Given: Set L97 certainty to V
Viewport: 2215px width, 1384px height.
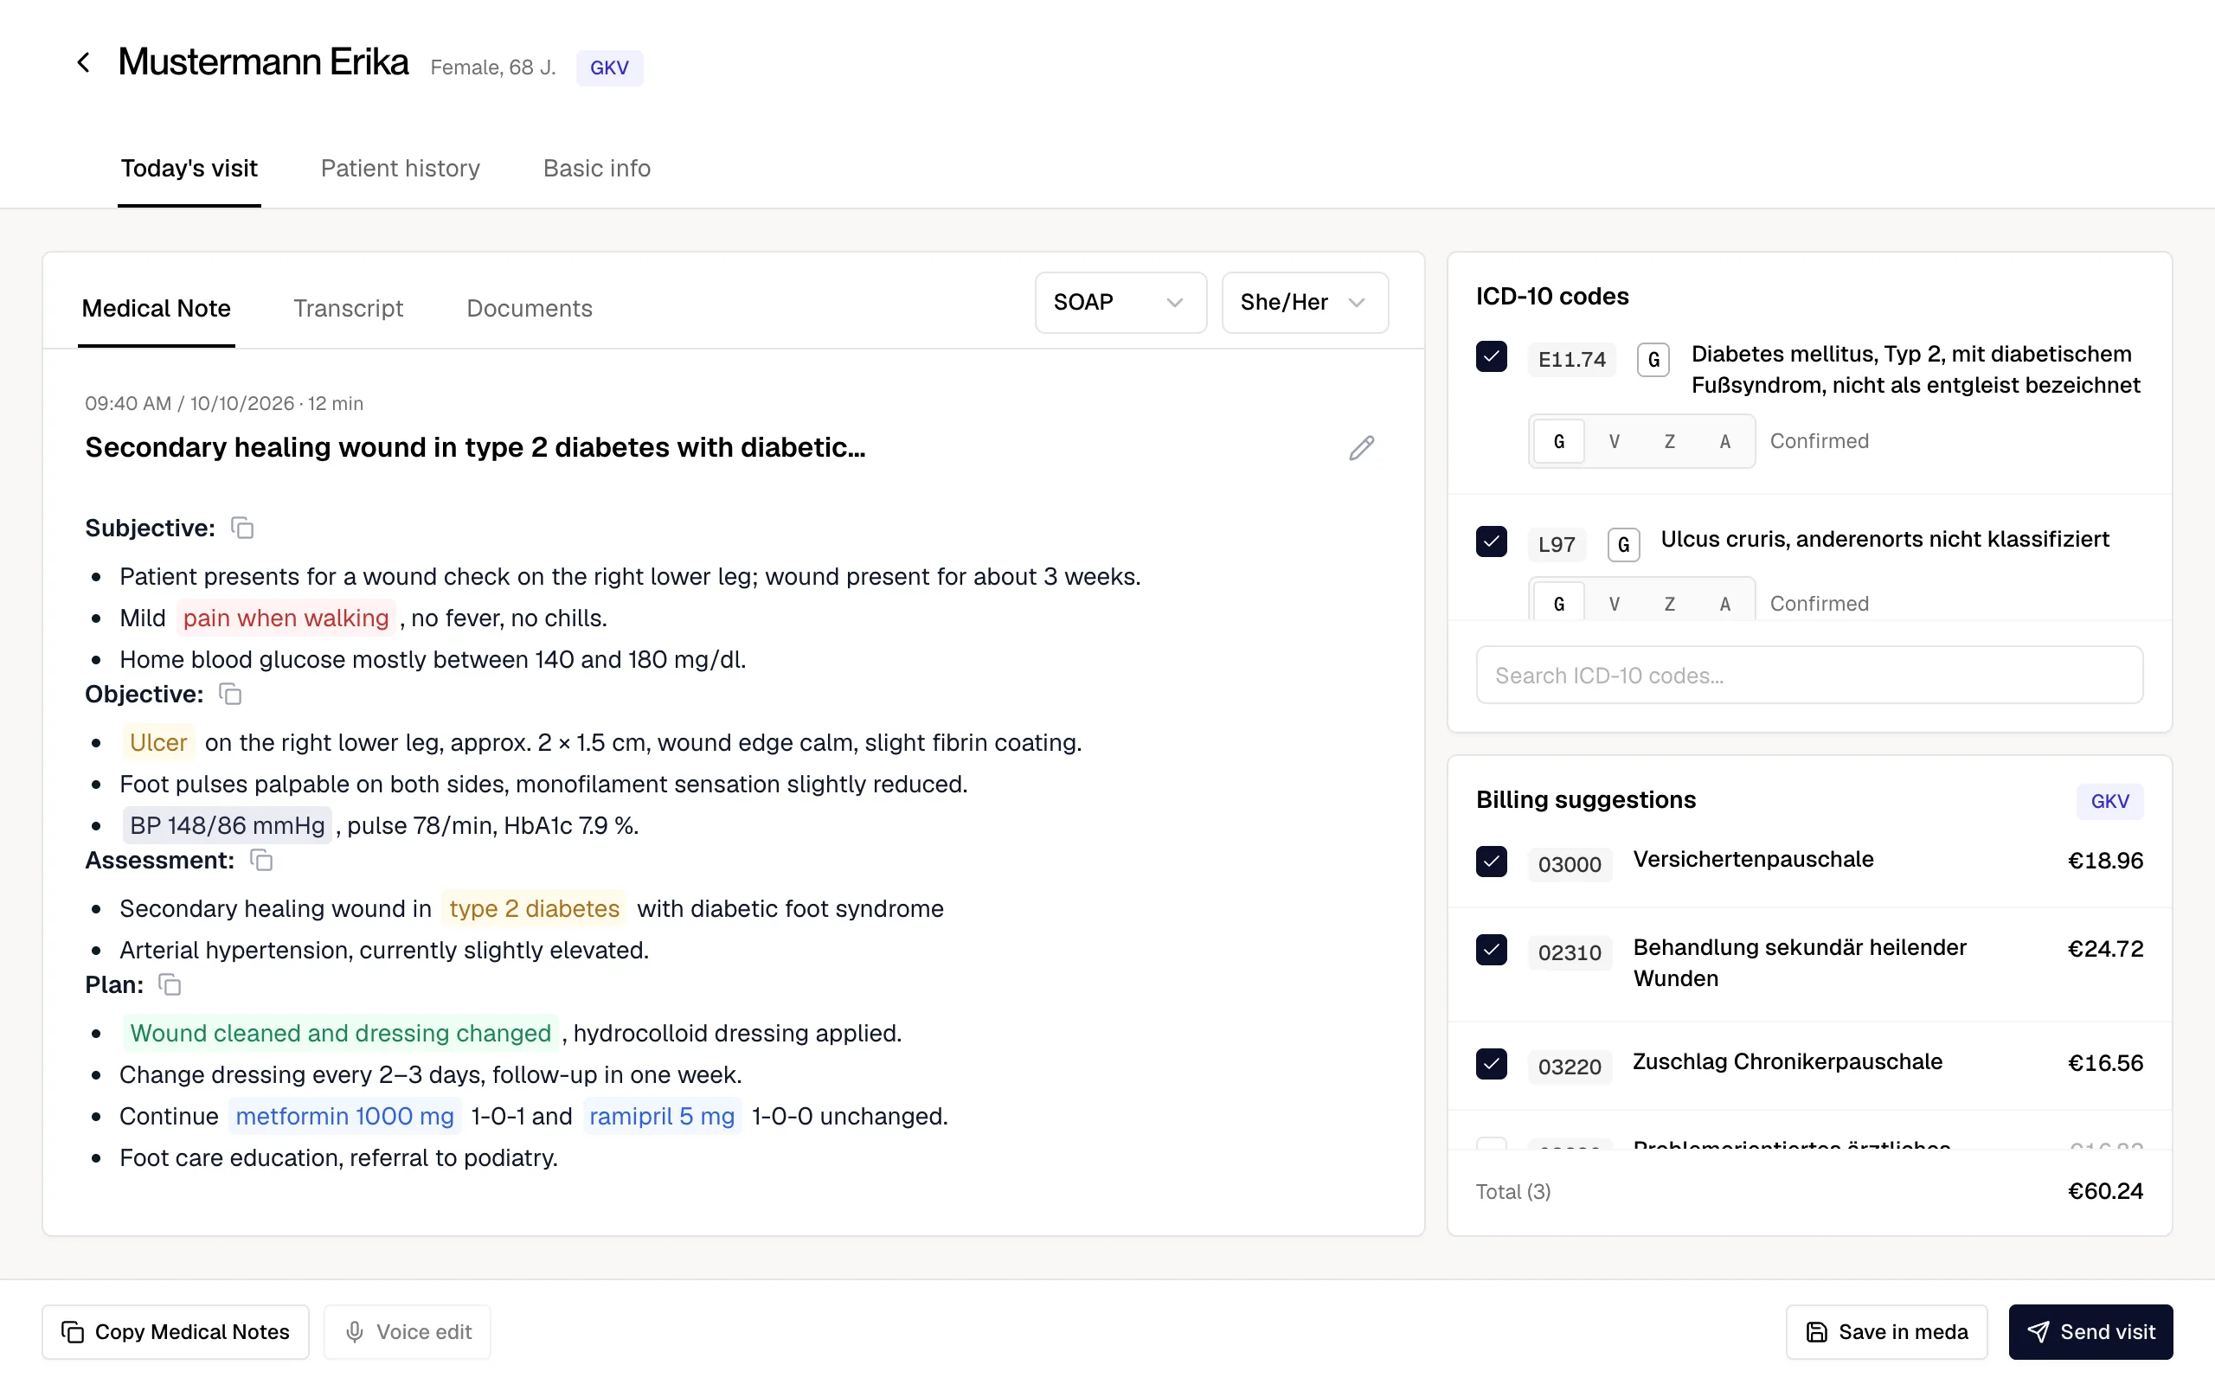Looking at the screenshot, I should (x=1615, y=603).
